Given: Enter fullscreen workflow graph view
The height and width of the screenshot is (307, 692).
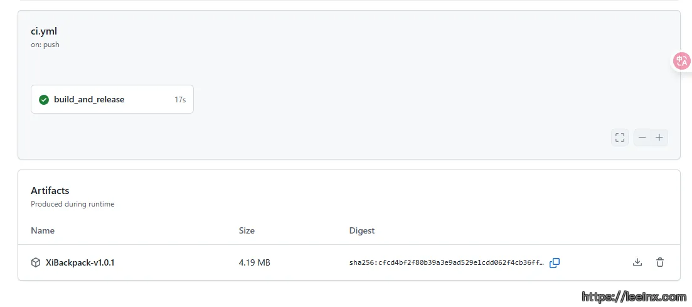Looking at the screenshot, I should 620,137.
